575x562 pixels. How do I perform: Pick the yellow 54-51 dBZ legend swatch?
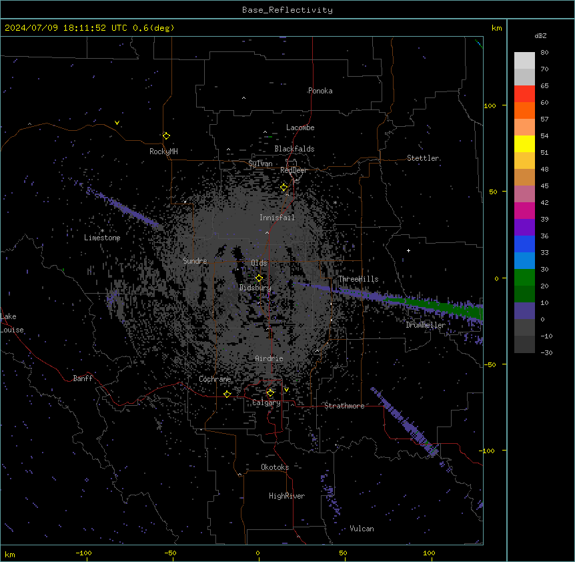pyautogui.click(x=524, y=144)
